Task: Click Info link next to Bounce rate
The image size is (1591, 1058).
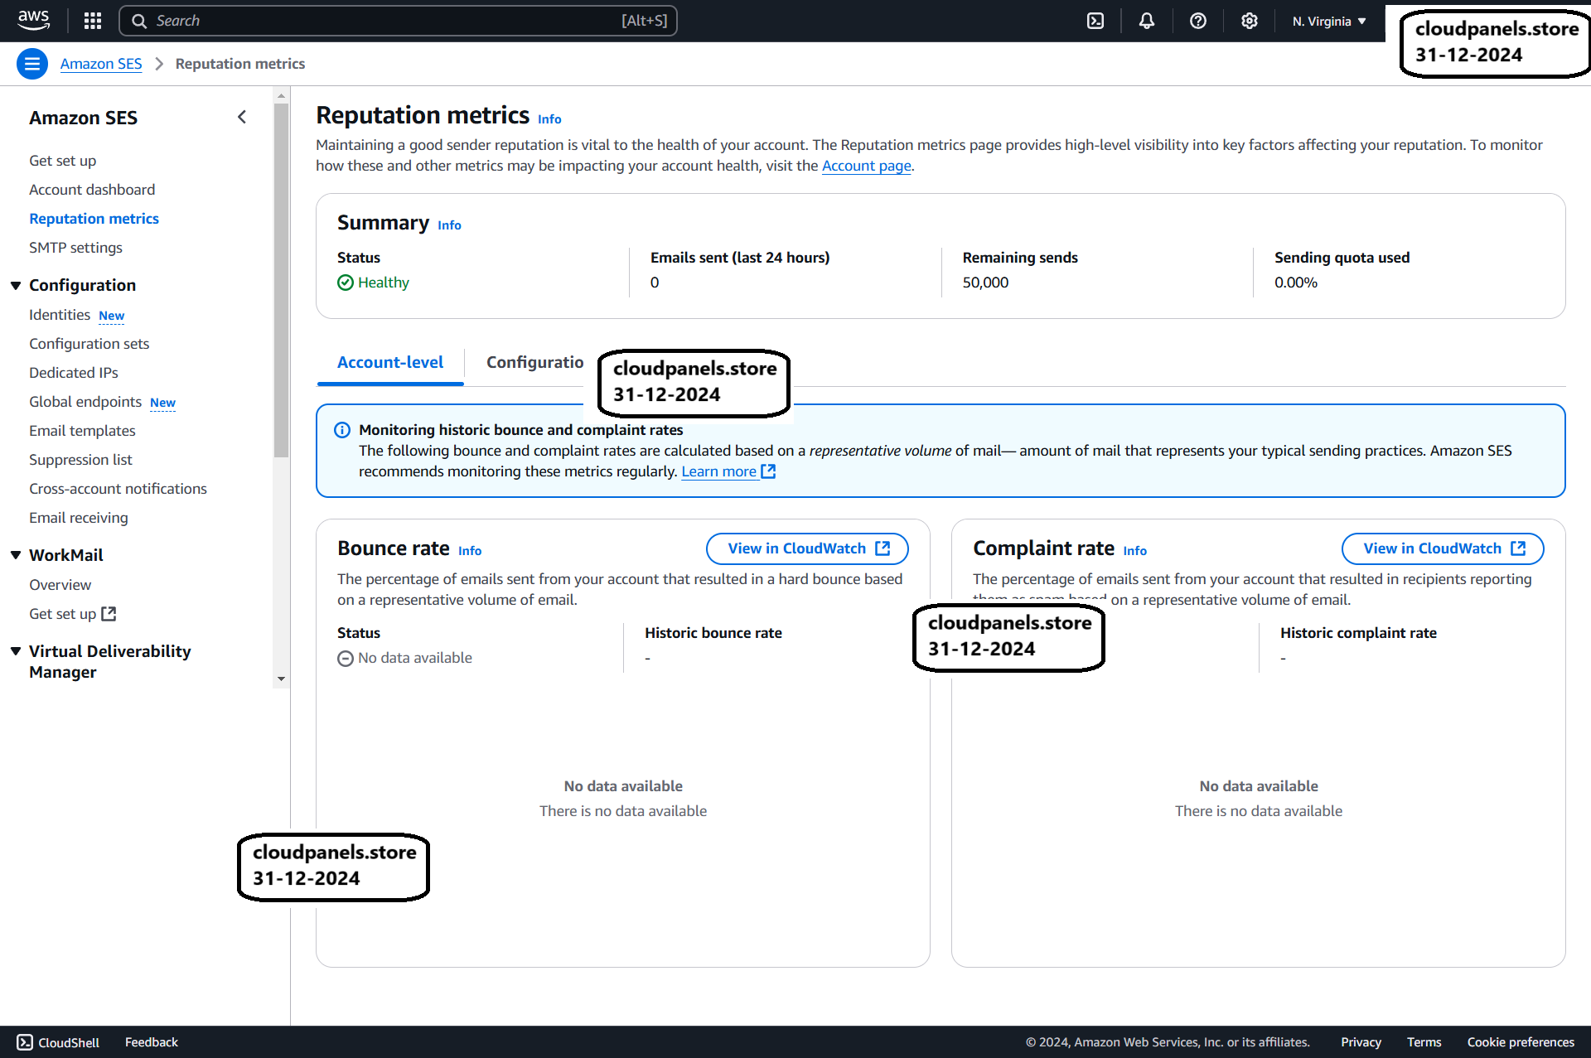Action: pyautogui.click(x=470, y=551)
